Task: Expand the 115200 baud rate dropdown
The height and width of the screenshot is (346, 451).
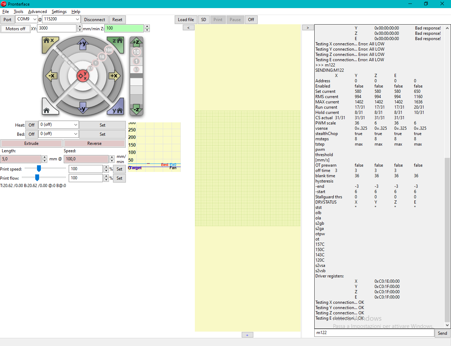Action: pos(77,19)
